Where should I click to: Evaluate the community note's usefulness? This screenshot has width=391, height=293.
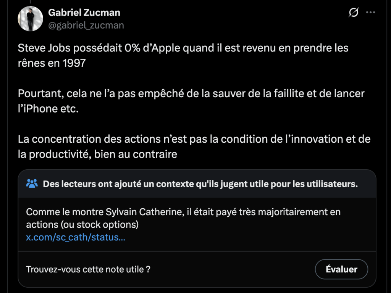341,269
